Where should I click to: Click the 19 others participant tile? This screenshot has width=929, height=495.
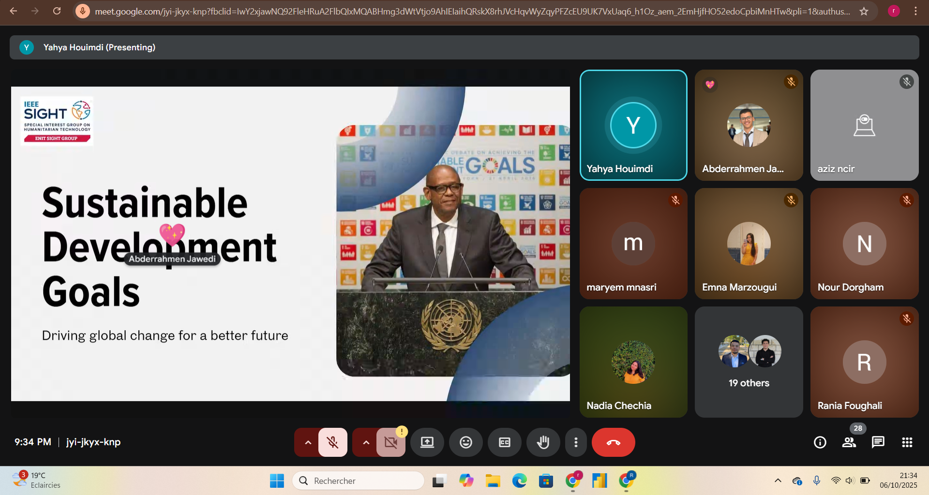pos(749,362)
